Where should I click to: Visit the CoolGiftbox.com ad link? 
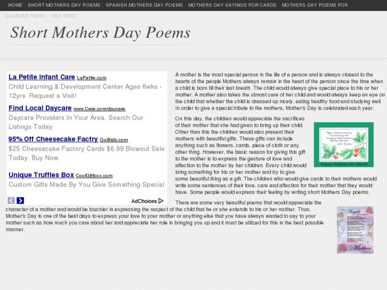(94, 176)
